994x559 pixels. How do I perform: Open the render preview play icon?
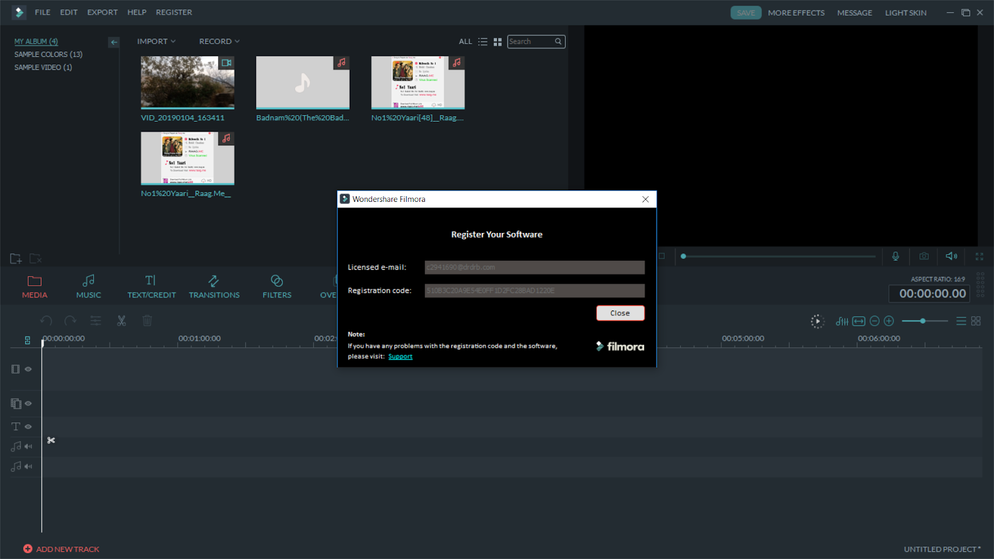coord(818,321)
